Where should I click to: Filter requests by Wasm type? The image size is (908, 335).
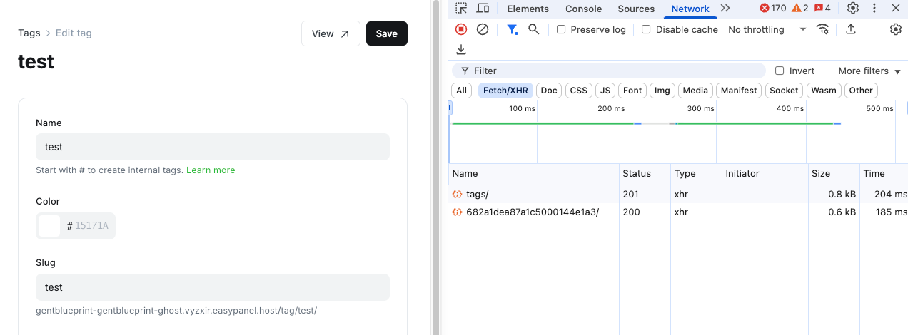coord(824,91)
